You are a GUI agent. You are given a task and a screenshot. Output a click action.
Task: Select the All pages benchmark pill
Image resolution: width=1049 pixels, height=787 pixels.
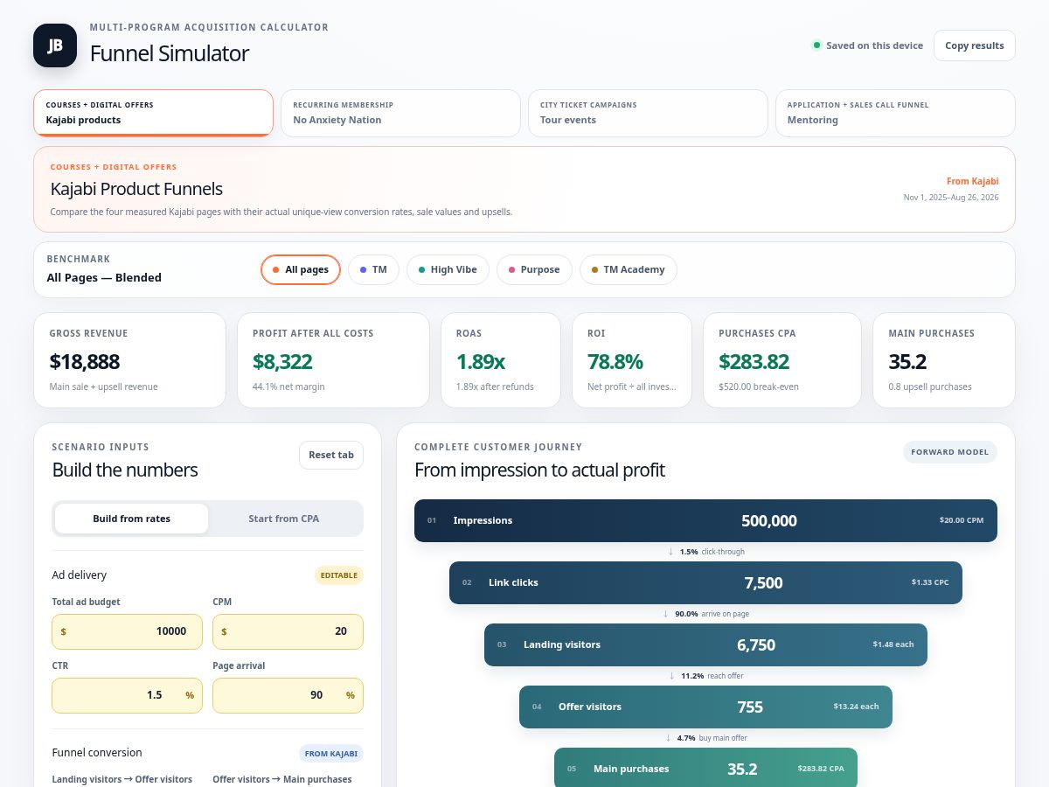pos(301,269)
